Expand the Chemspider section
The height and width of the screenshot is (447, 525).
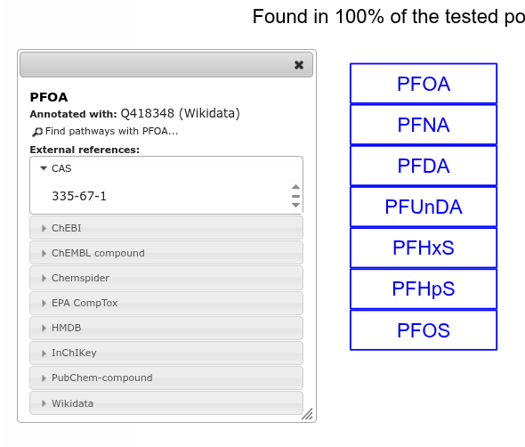166,278
